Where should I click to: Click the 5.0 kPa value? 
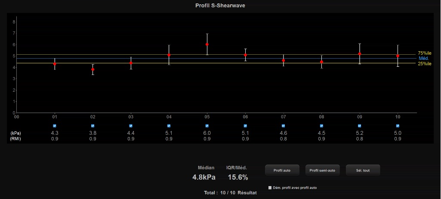pyautogui.click(x=398, y=133)
